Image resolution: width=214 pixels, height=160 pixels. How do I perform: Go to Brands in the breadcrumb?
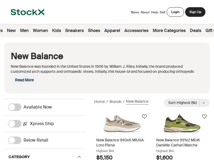click(115, 102)
